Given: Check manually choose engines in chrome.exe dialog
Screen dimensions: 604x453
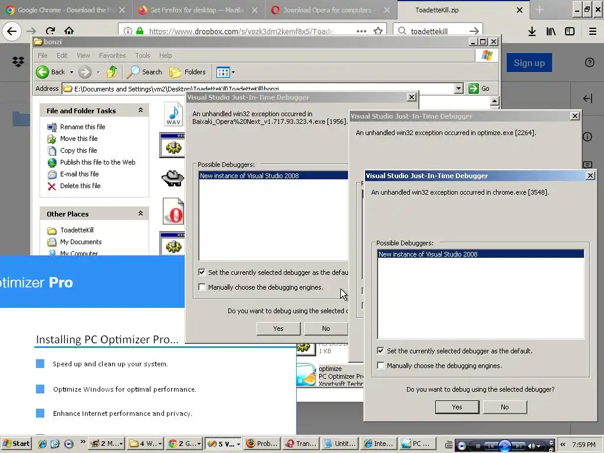Looking at the screenshot, I should [380, 365].
